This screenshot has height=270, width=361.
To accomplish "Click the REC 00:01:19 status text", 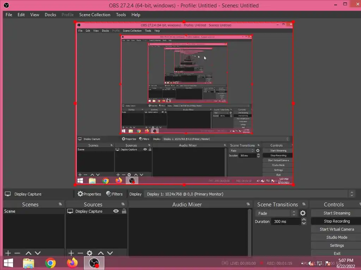I will (x=279, y=263).
